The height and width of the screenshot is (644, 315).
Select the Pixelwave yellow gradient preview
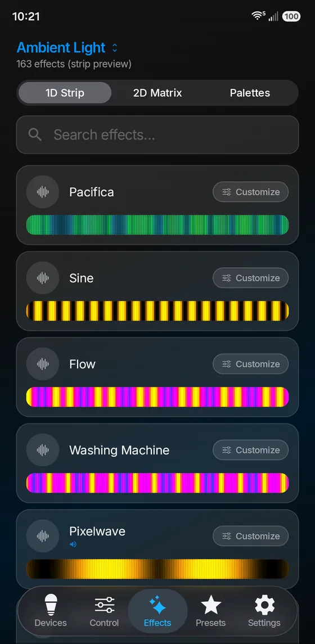tap(157, 569)
